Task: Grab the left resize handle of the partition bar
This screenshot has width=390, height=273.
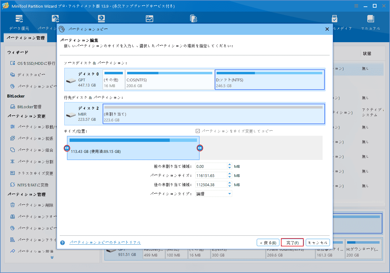Action: coord(67,148)
